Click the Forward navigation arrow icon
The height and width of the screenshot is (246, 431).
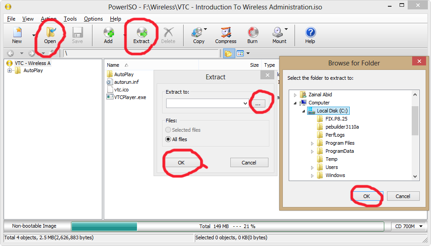(x=31, y=53)
